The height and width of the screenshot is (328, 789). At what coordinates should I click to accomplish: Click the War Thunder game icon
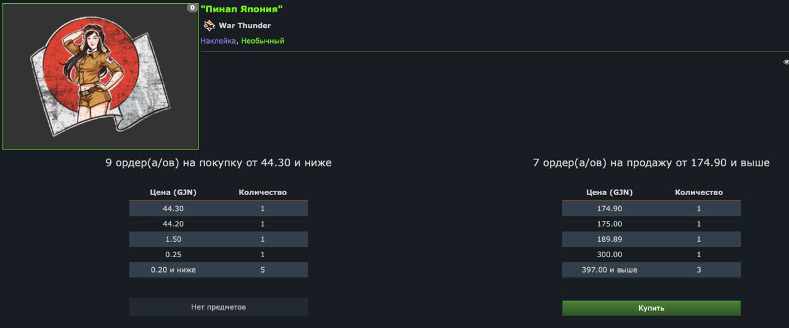(x=210, y=25)
